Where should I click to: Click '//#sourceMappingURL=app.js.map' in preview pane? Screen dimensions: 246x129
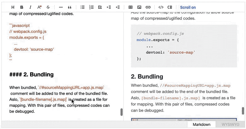click(x=195, y=85)
